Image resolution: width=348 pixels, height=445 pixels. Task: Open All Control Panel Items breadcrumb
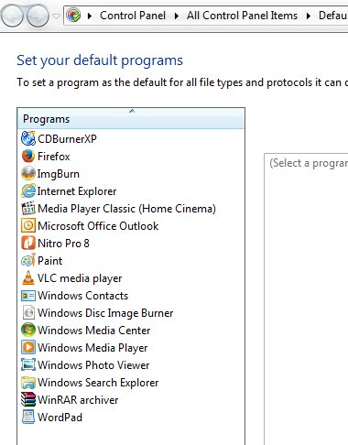point(242,16)
